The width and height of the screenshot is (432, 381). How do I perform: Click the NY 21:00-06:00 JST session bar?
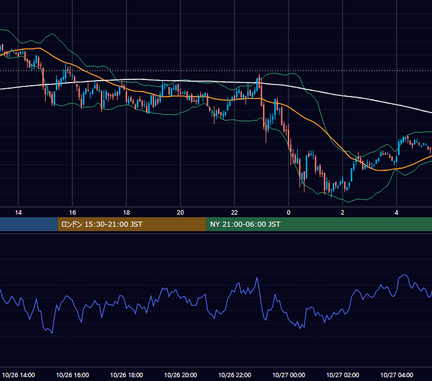pos(319,224)
